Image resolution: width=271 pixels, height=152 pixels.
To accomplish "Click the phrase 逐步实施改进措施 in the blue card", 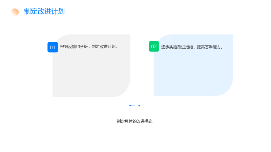I will pos(177,47).
